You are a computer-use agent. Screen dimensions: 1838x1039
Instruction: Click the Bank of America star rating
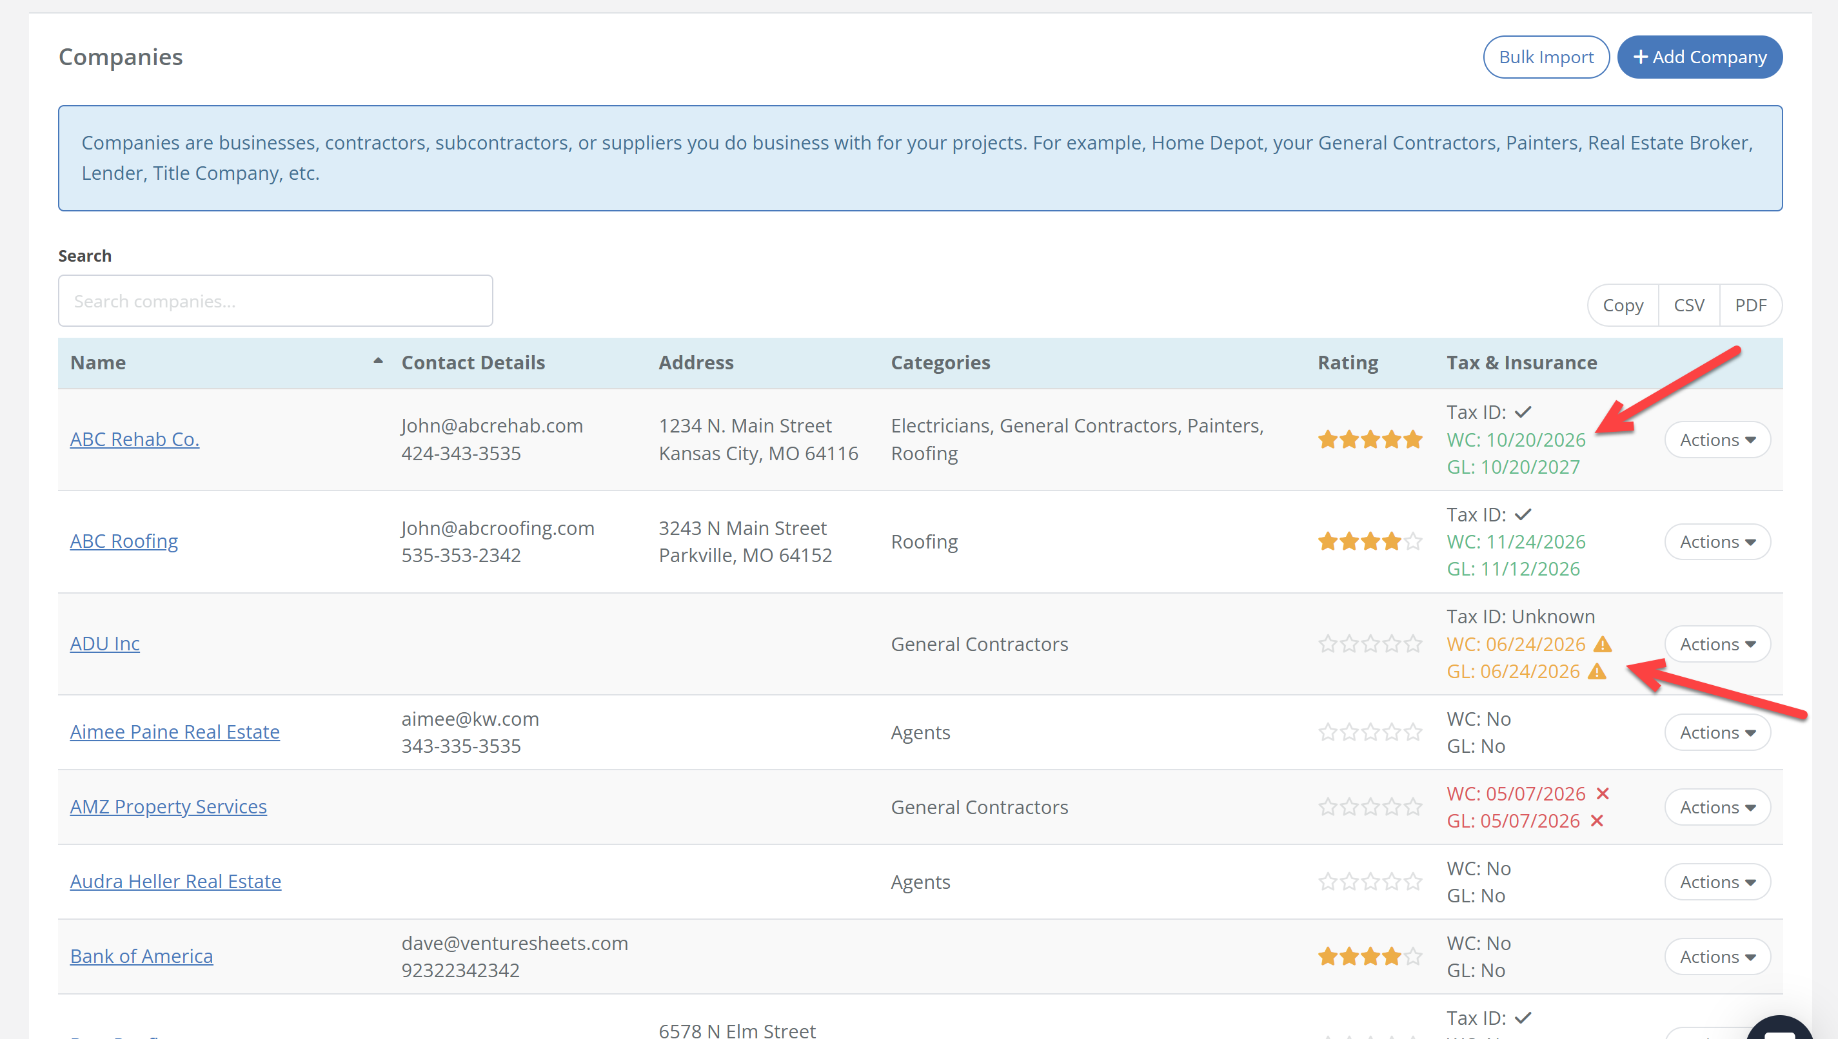(x=1370, y=956)
